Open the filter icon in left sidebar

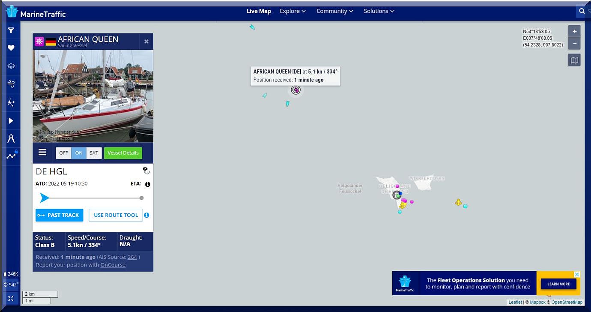point(11,30)
